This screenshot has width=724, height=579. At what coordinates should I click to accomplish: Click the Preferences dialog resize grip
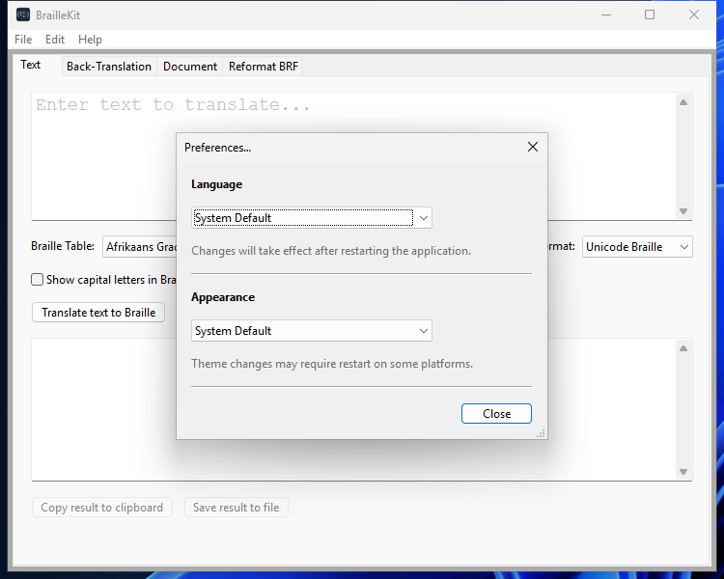click(x=541, y=433)
